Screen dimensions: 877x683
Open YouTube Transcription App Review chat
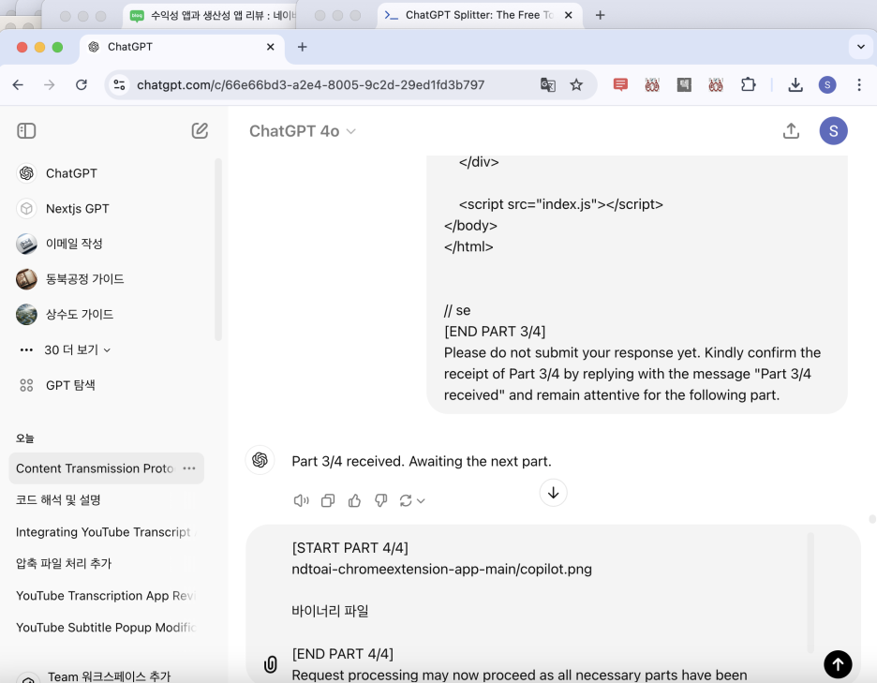click(x=106, y=596)
